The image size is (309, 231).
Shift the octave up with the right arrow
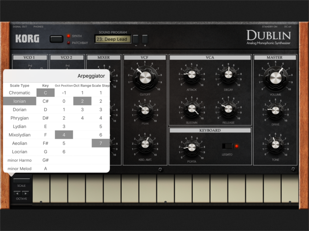[25, 194]
